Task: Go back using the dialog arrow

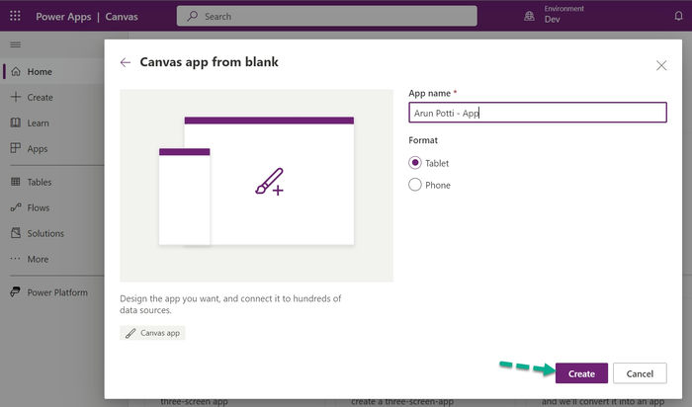Action: coord(126,62)
